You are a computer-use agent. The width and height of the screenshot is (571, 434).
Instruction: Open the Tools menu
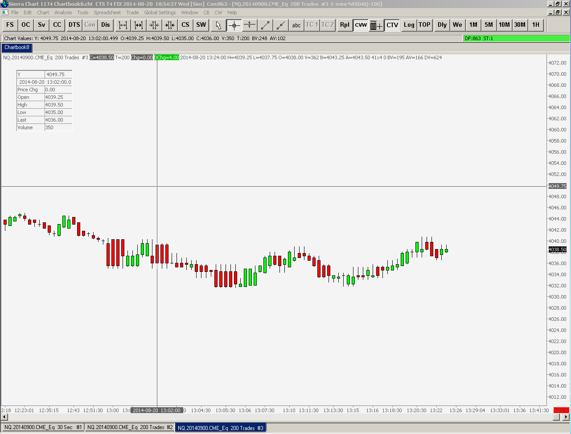83,12
